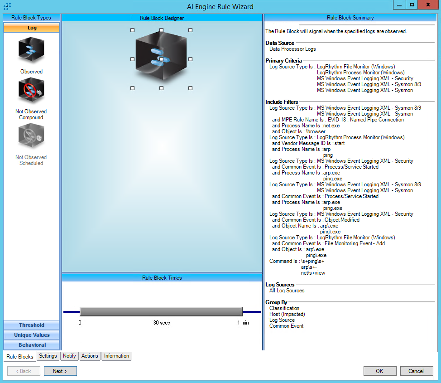Click the LogRhythm app icon in title bar
This screenshot has height=383, width=441.
(7, 7)
